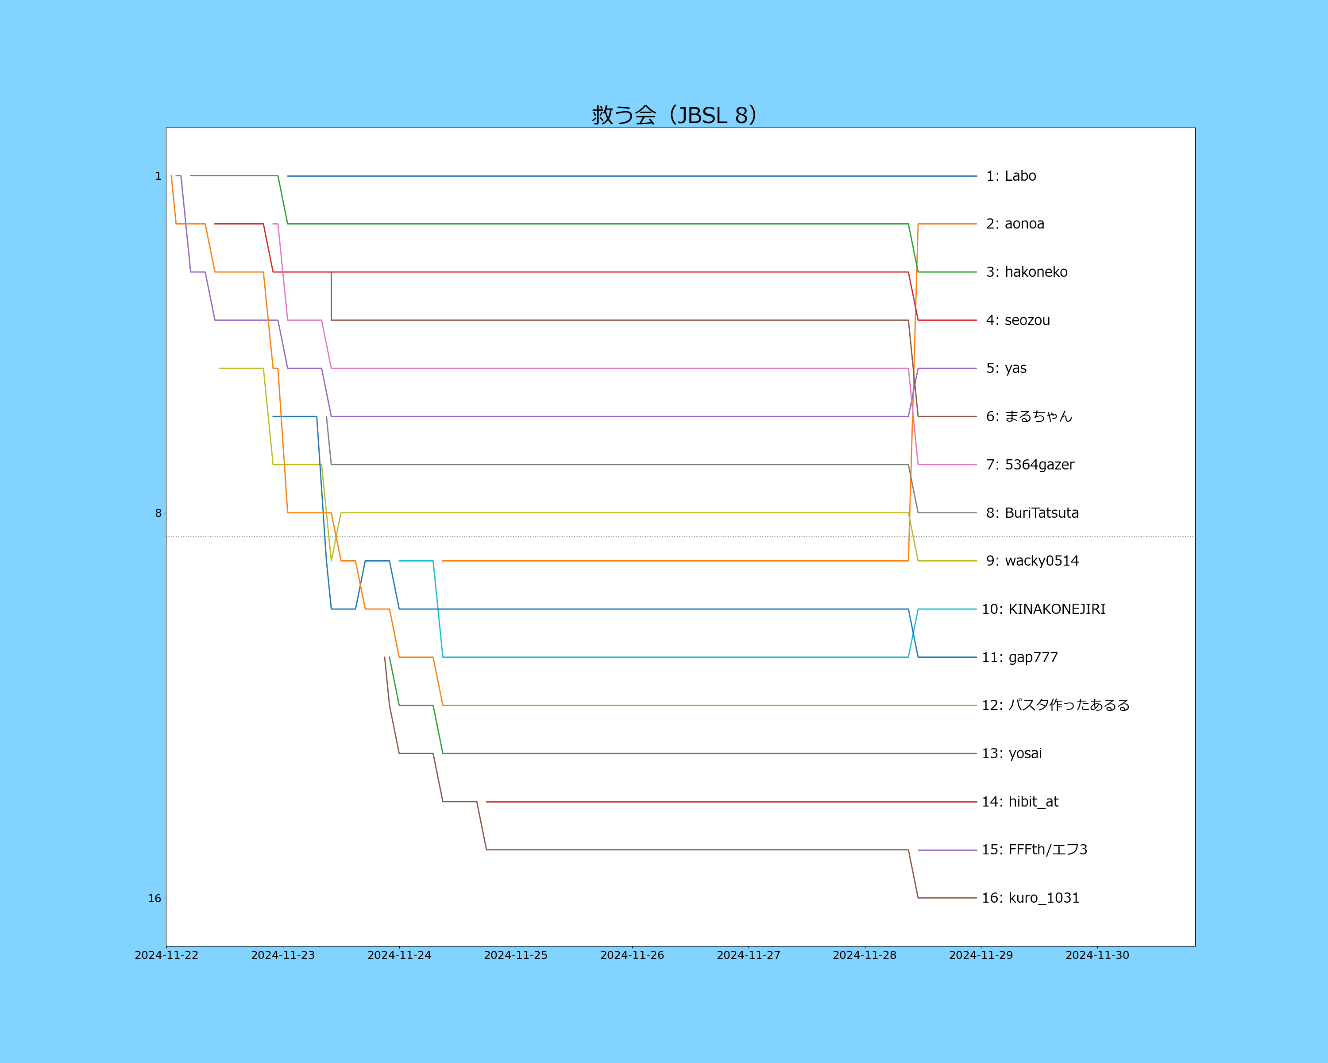The height and width of the screenshot is (1063, 1328).
Task: Click the '7: 5364gazer' label
Action: pyautogui.click(x=1030, y=465)
